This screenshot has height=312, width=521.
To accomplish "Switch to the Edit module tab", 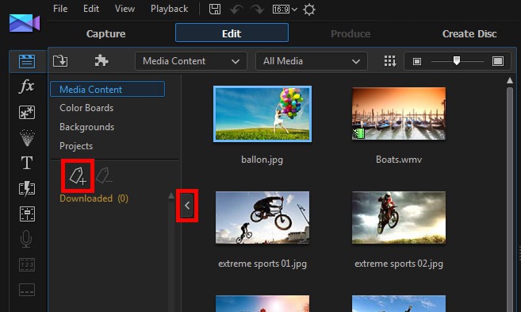I will point(232,33).
